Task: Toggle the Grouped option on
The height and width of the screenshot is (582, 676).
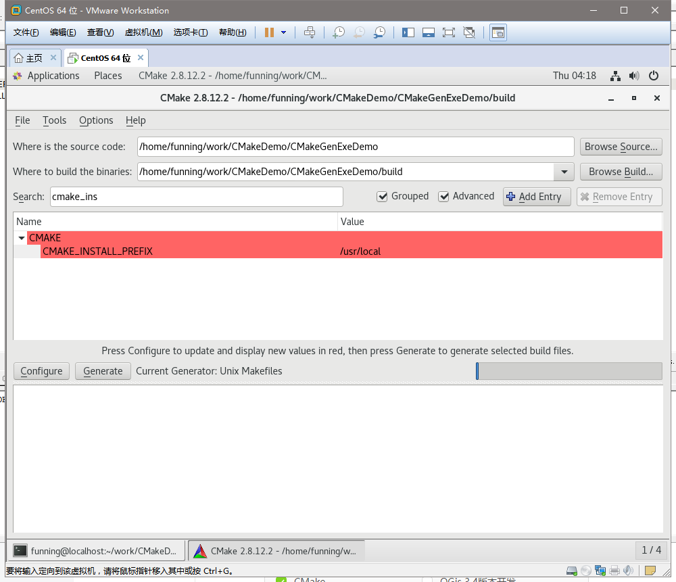Action: [383, 196]
